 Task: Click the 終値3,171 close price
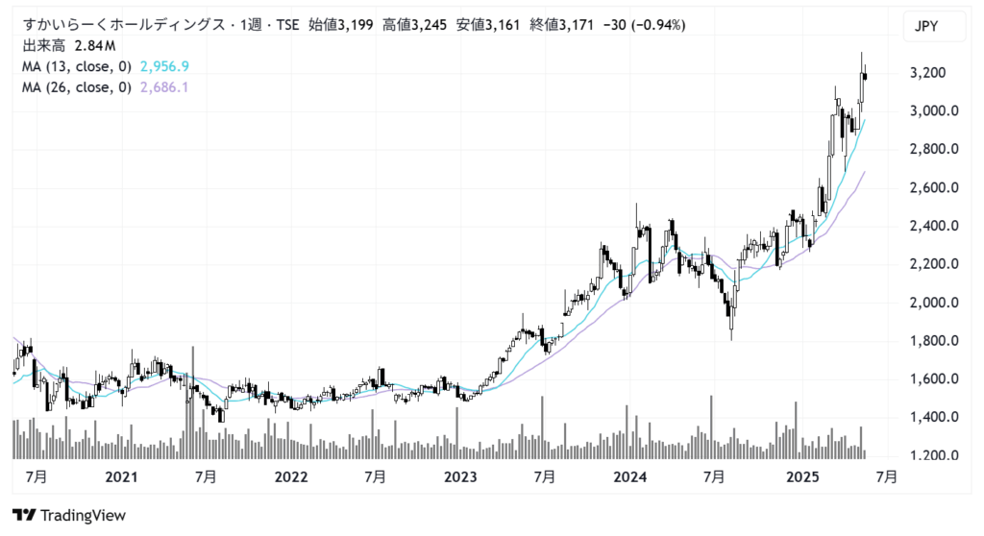coord(561,25)
